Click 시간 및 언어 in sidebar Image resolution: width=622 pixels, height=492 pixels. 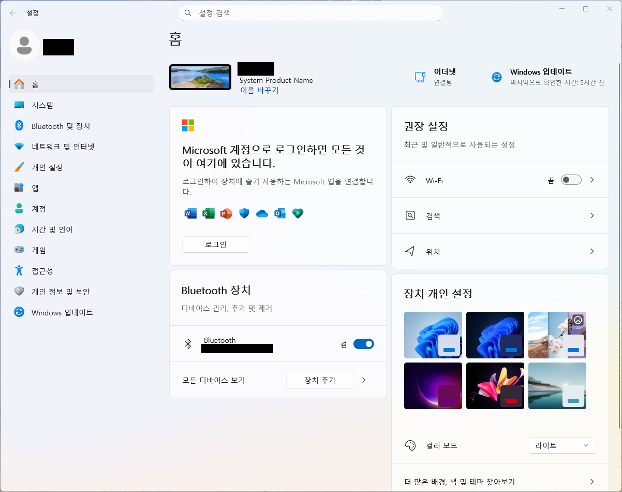(81, 229)
